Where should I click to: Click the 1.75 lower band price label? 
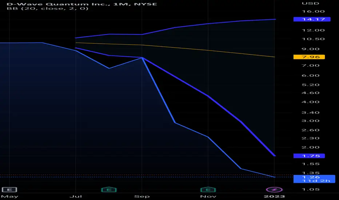click(309, 156)
